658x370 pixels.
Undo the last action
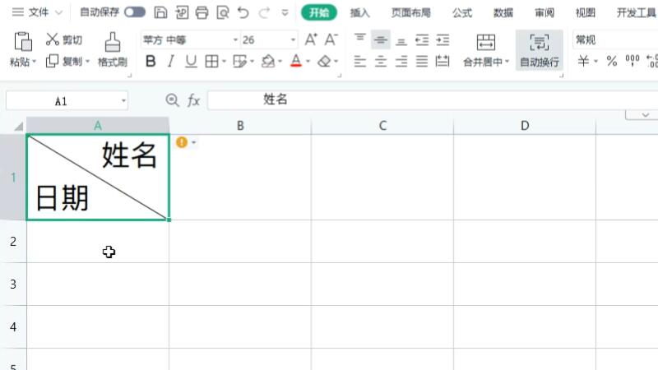point(243,12)
